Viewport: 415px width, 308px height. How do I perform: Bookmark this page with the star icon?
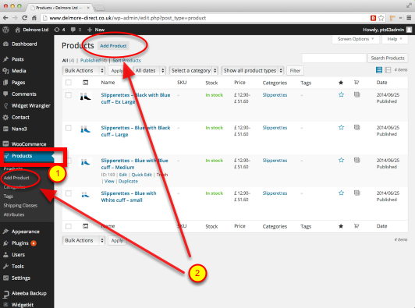(x=381, y=18)
